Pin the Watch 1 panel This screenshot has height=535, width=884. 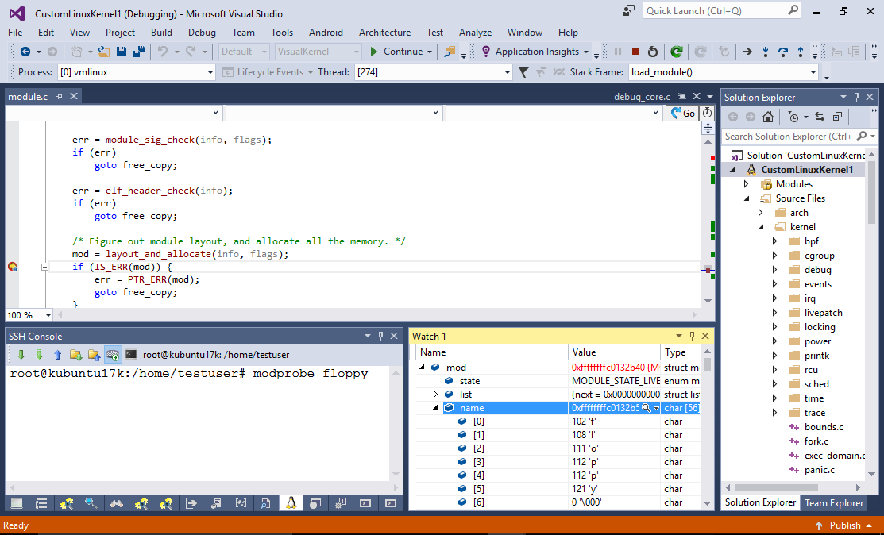[x=693, y=336]
